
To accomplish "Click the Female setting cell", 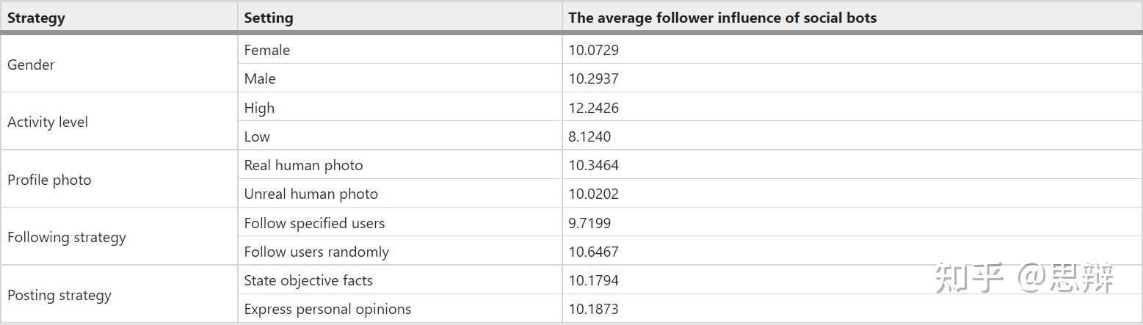I will coord(400,50).
